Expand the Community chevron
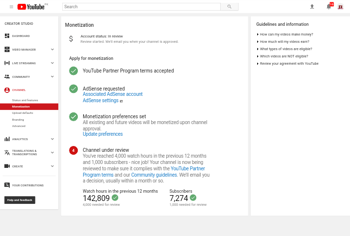Image resolution: width=350 pixels, height=236 pixels. pyautogui.click(x=52, y=77)
